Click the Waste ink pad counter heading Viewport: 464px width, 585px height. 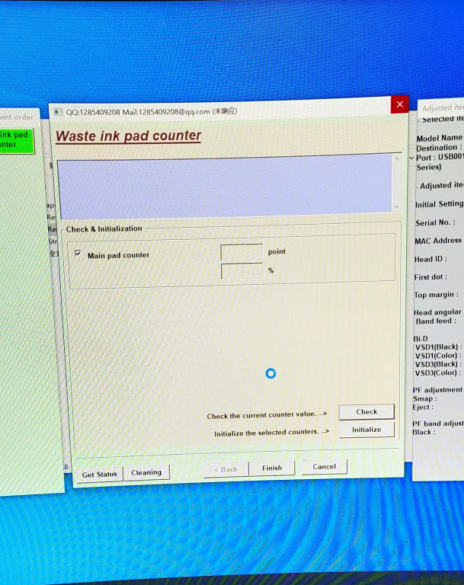[129, 136]
